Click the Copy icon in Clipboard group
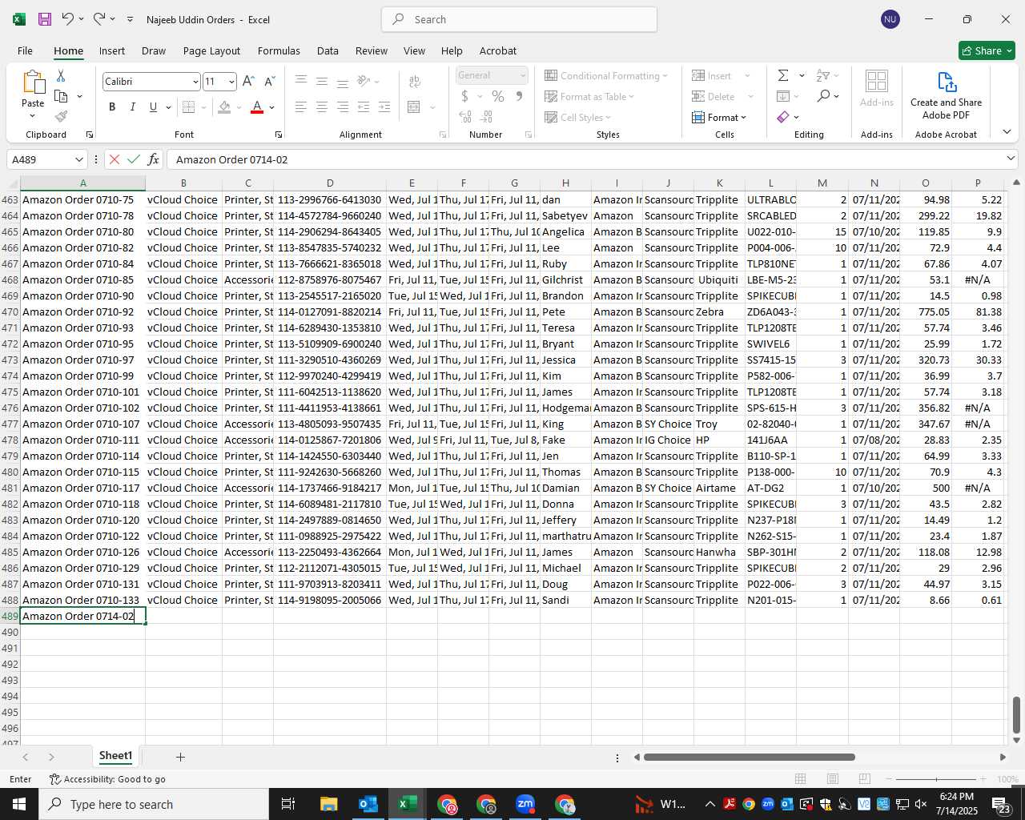1025x820 pixels. pos(61,96)
